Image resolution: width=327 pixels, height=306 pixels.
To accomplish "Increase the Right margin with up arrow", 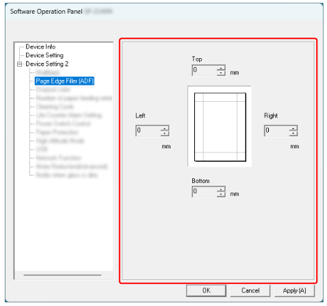I will 293,128.
